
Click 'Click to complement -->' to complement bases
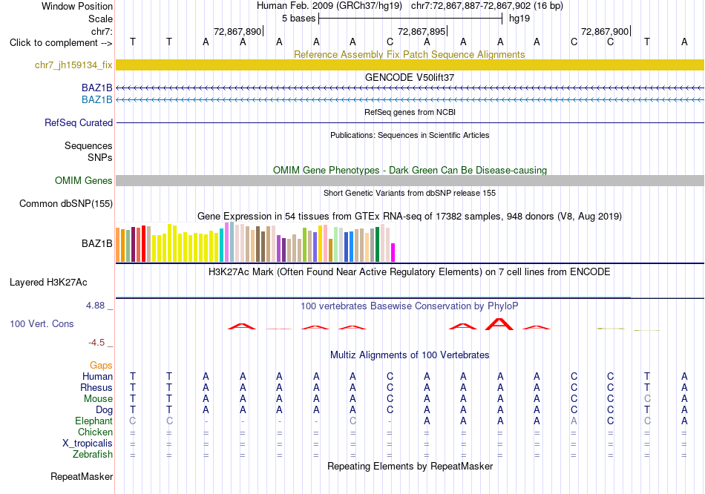coord(61,43)
